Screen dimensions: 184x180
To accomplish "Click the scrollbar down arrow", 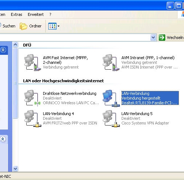I will [15, 168].
